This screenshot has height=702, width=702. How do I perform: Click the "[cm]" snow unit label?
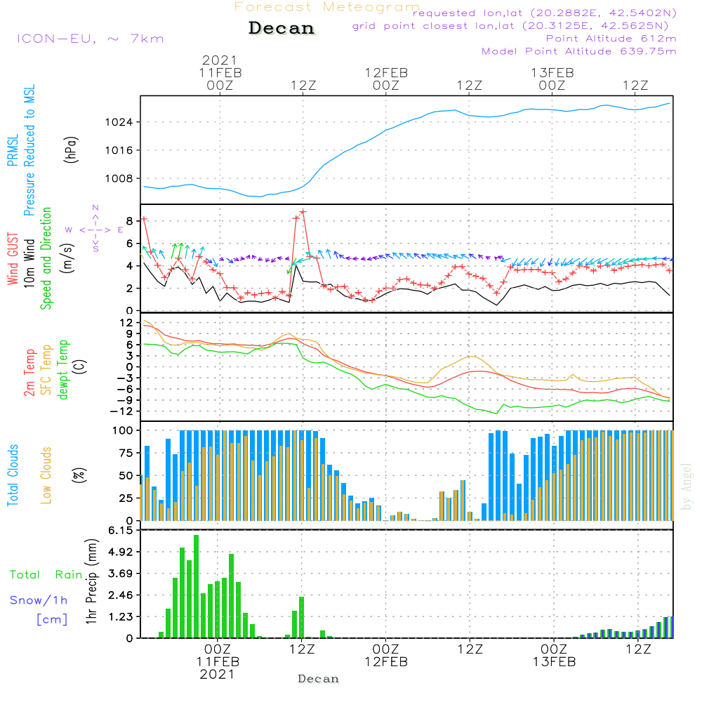tap(52, 620)
